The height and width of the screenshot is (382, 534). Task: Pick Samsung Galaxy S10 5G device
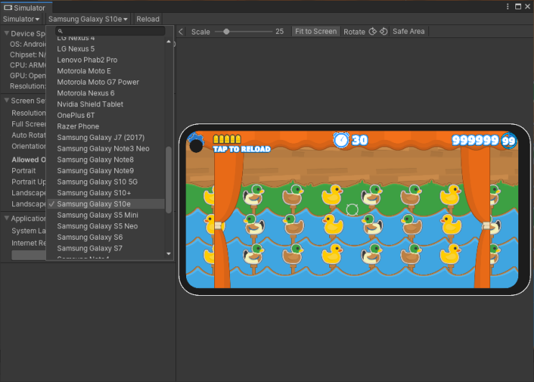(x=106, y=182)
